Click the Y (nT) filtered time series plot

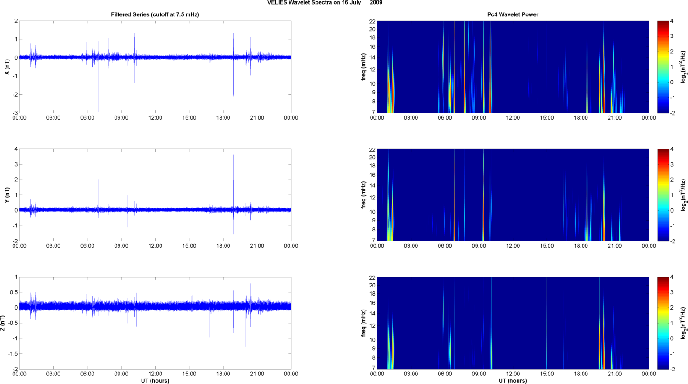(155, 195)
